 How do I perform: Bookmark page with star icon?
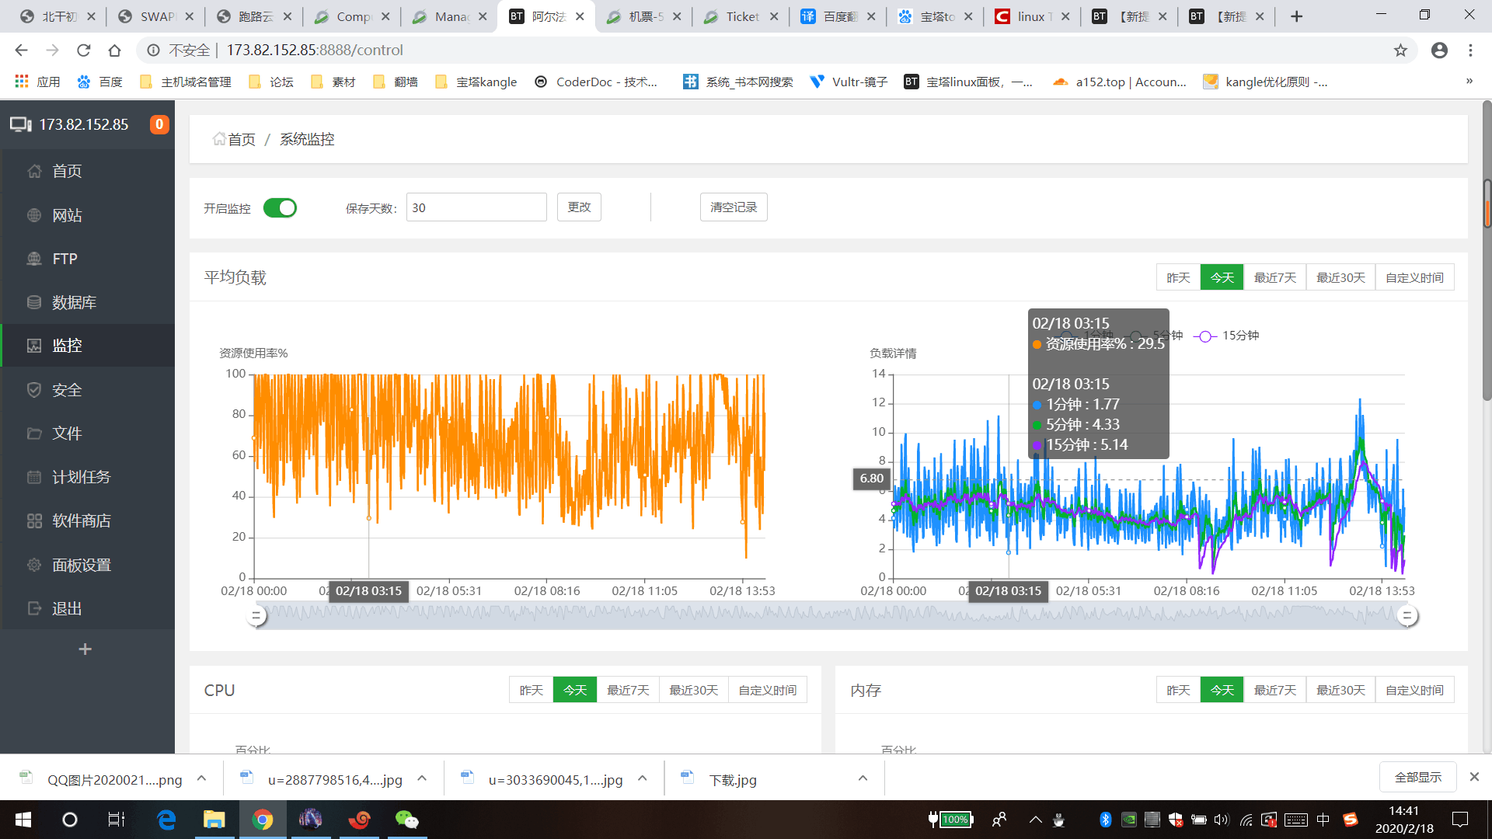pyautogui.click(x=1400, y=50)
